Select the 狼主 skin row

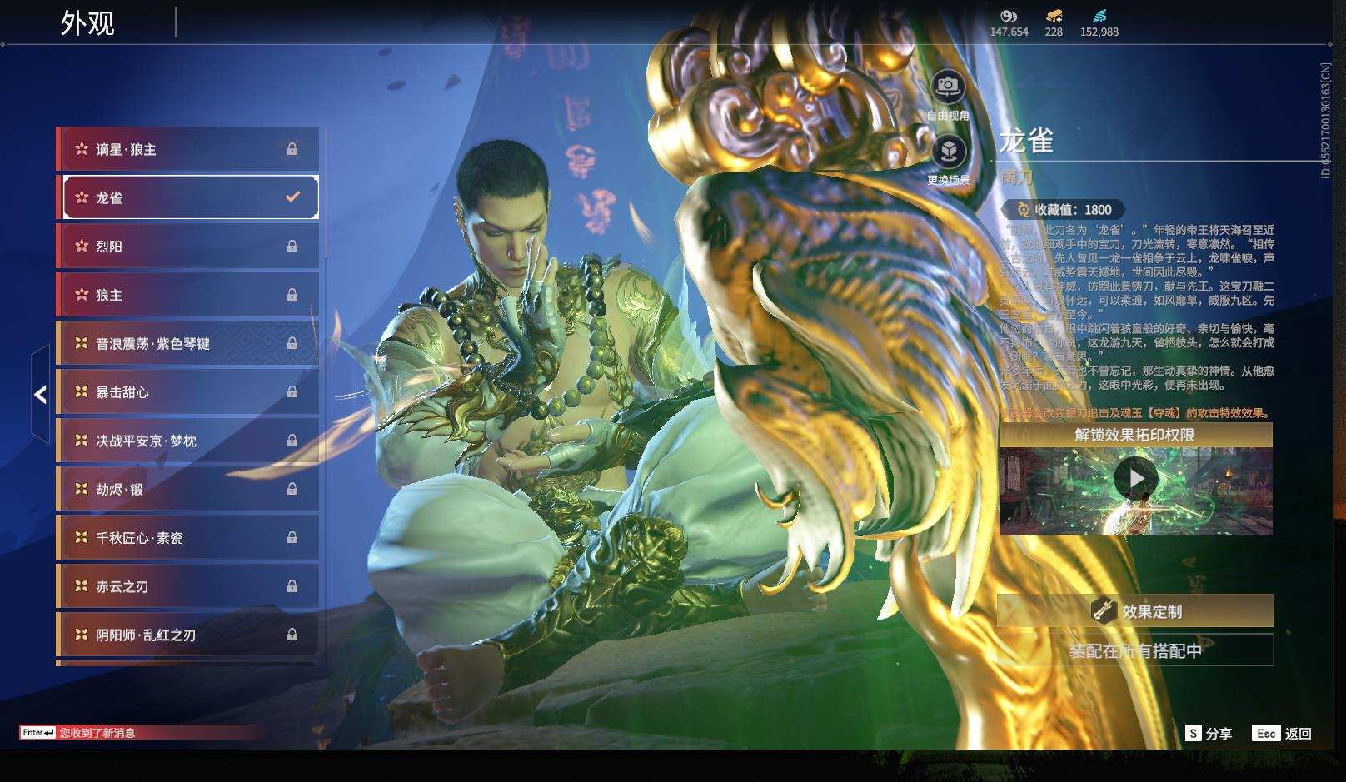(188, 295)
